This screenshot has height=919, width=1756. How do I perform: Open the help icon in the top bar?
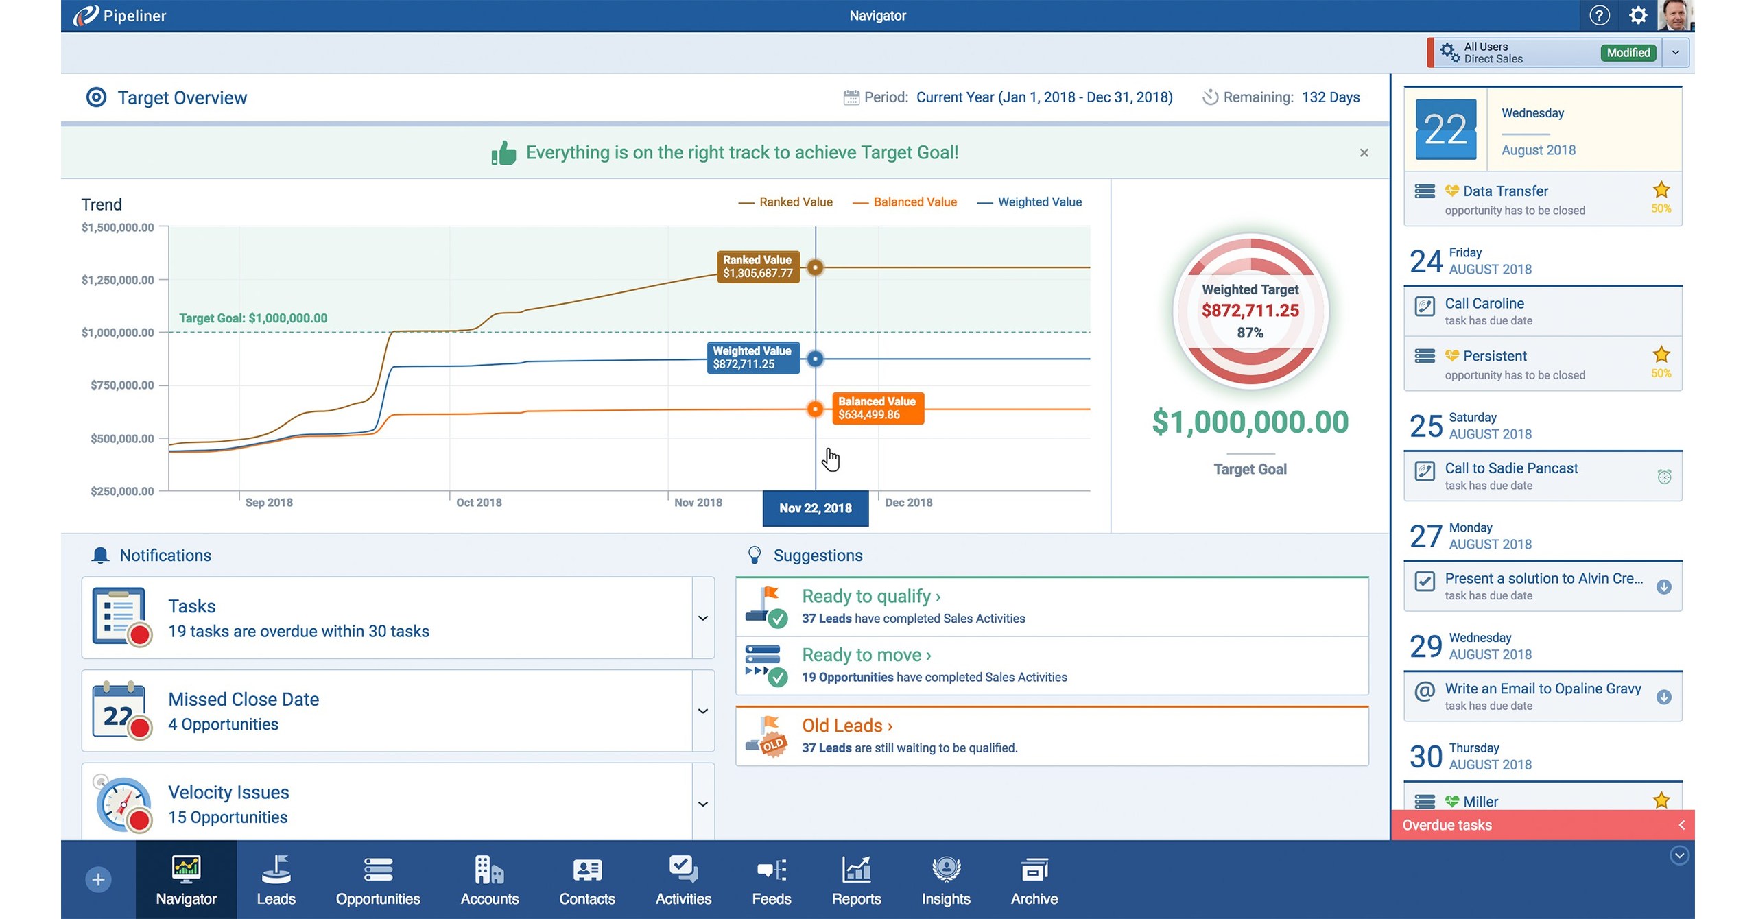point(1599,15)
